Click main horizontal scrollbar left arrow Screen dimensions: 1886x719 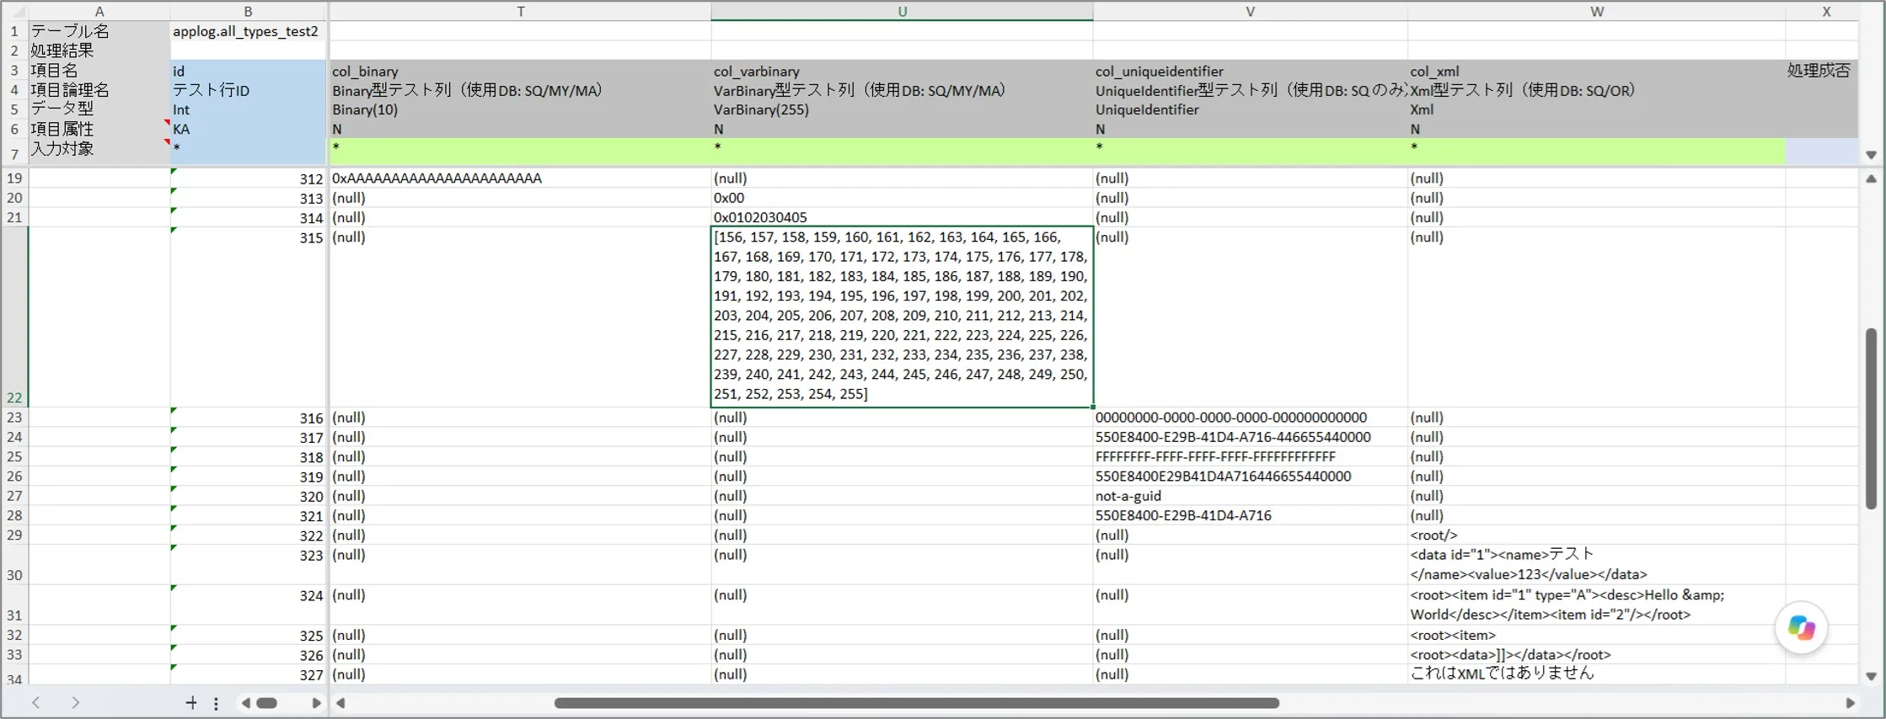(340, 703)
